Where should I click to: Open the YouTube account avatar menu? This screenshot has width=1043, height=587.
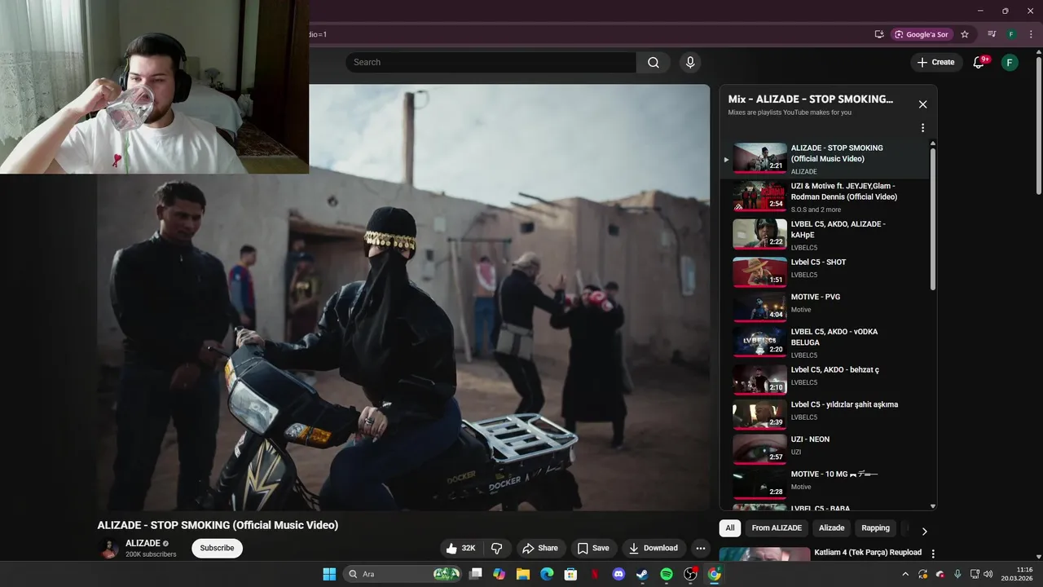(1010, 62)
